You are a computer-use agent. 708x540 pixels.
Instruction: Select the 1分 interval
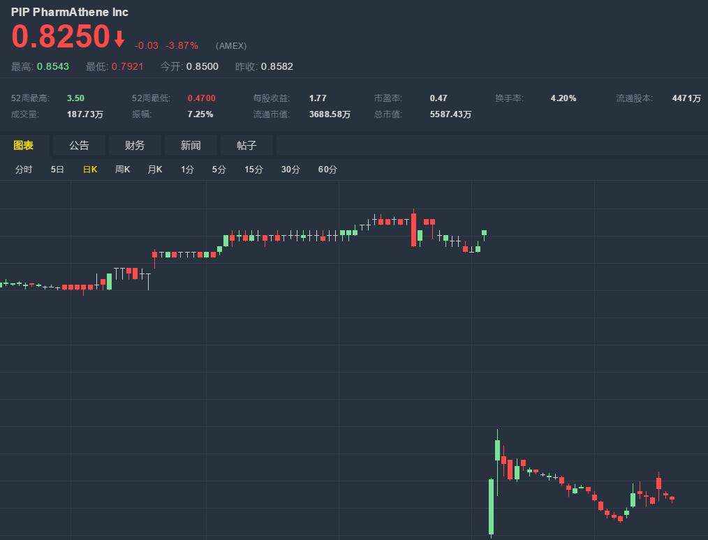187,170
